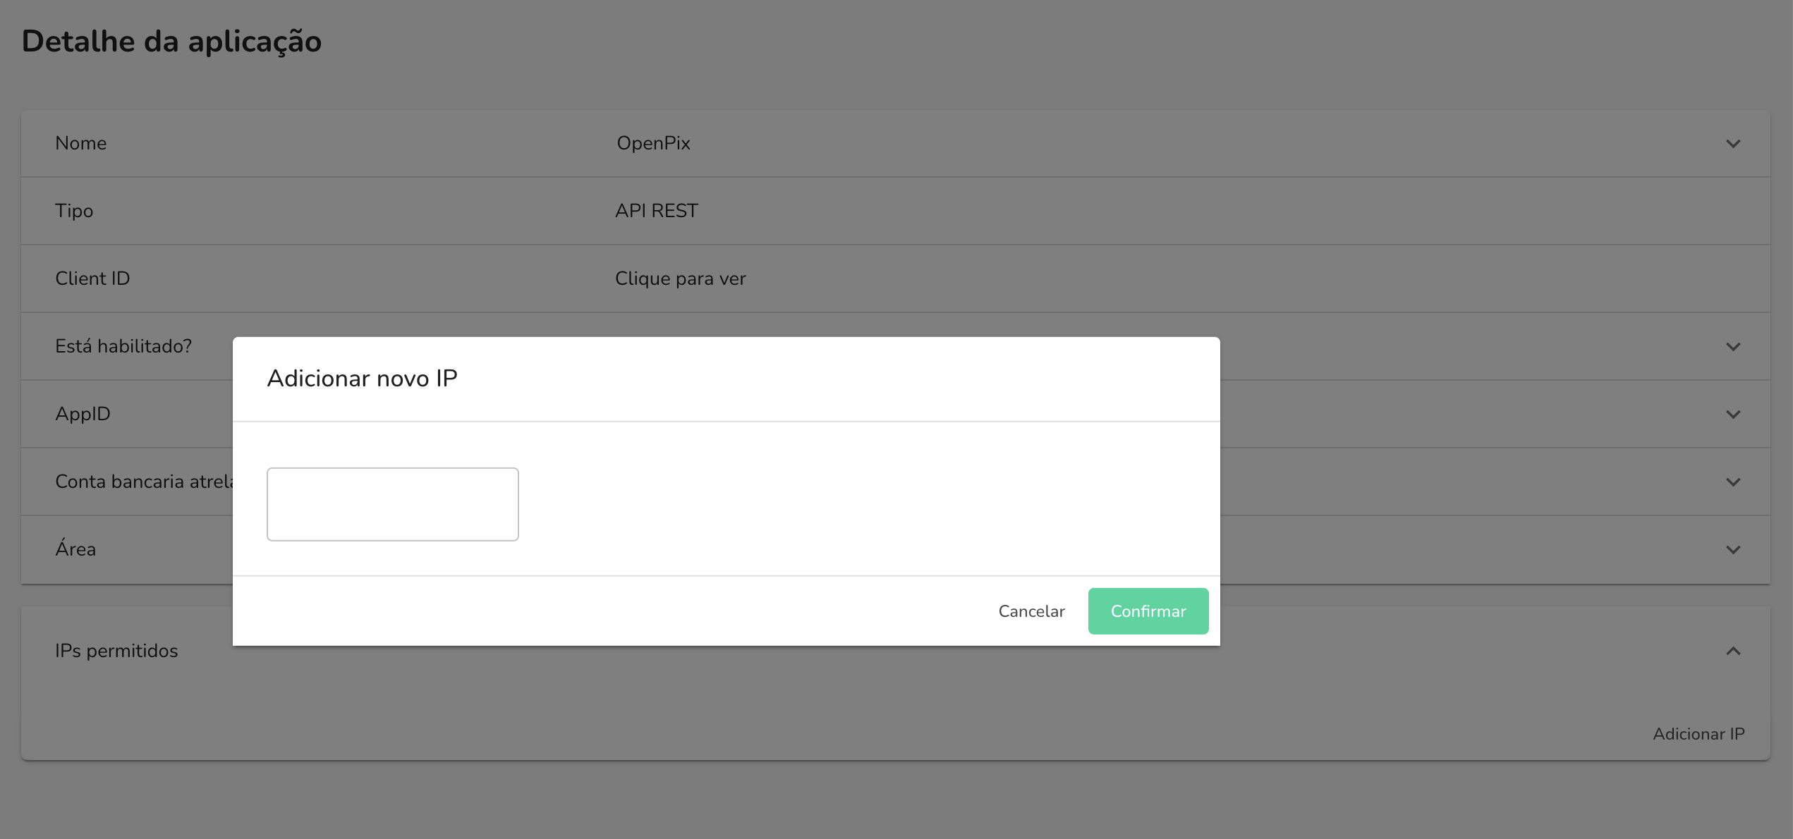Viewport: 1793px width, 839px height.
Task: Cancel the Adicionar novo IP dialog
Action: [1031, 611]
